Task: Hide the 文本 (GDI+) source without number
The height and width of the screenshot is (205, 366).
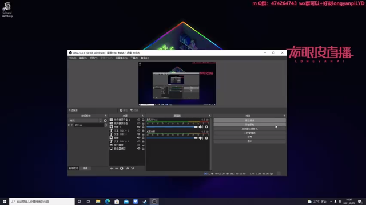Action: tap(138, 134)
